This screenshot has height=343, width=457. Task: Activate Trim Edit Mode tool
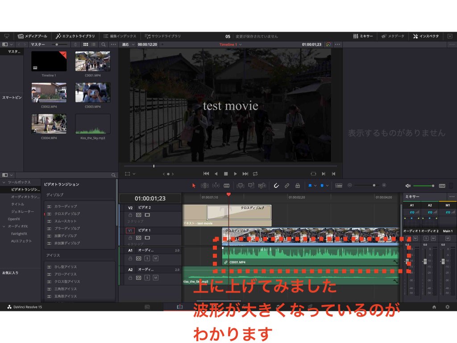[204, 185]
